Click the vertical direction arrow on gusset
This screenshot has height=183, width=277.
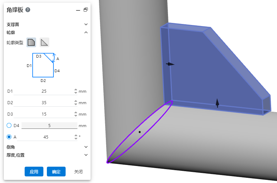(217, 103)
